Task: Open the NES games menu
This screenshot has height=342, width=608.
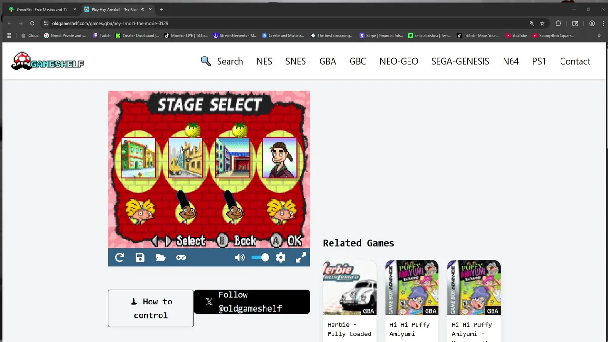Action: point(264,61)
